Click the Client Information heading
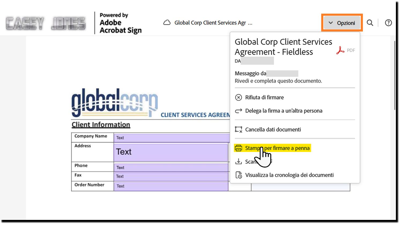 coord(101,125)
